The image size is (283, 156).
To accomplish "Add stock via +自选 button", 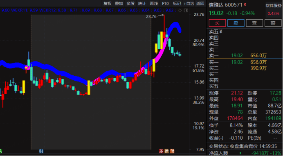I will coord(189,3).
